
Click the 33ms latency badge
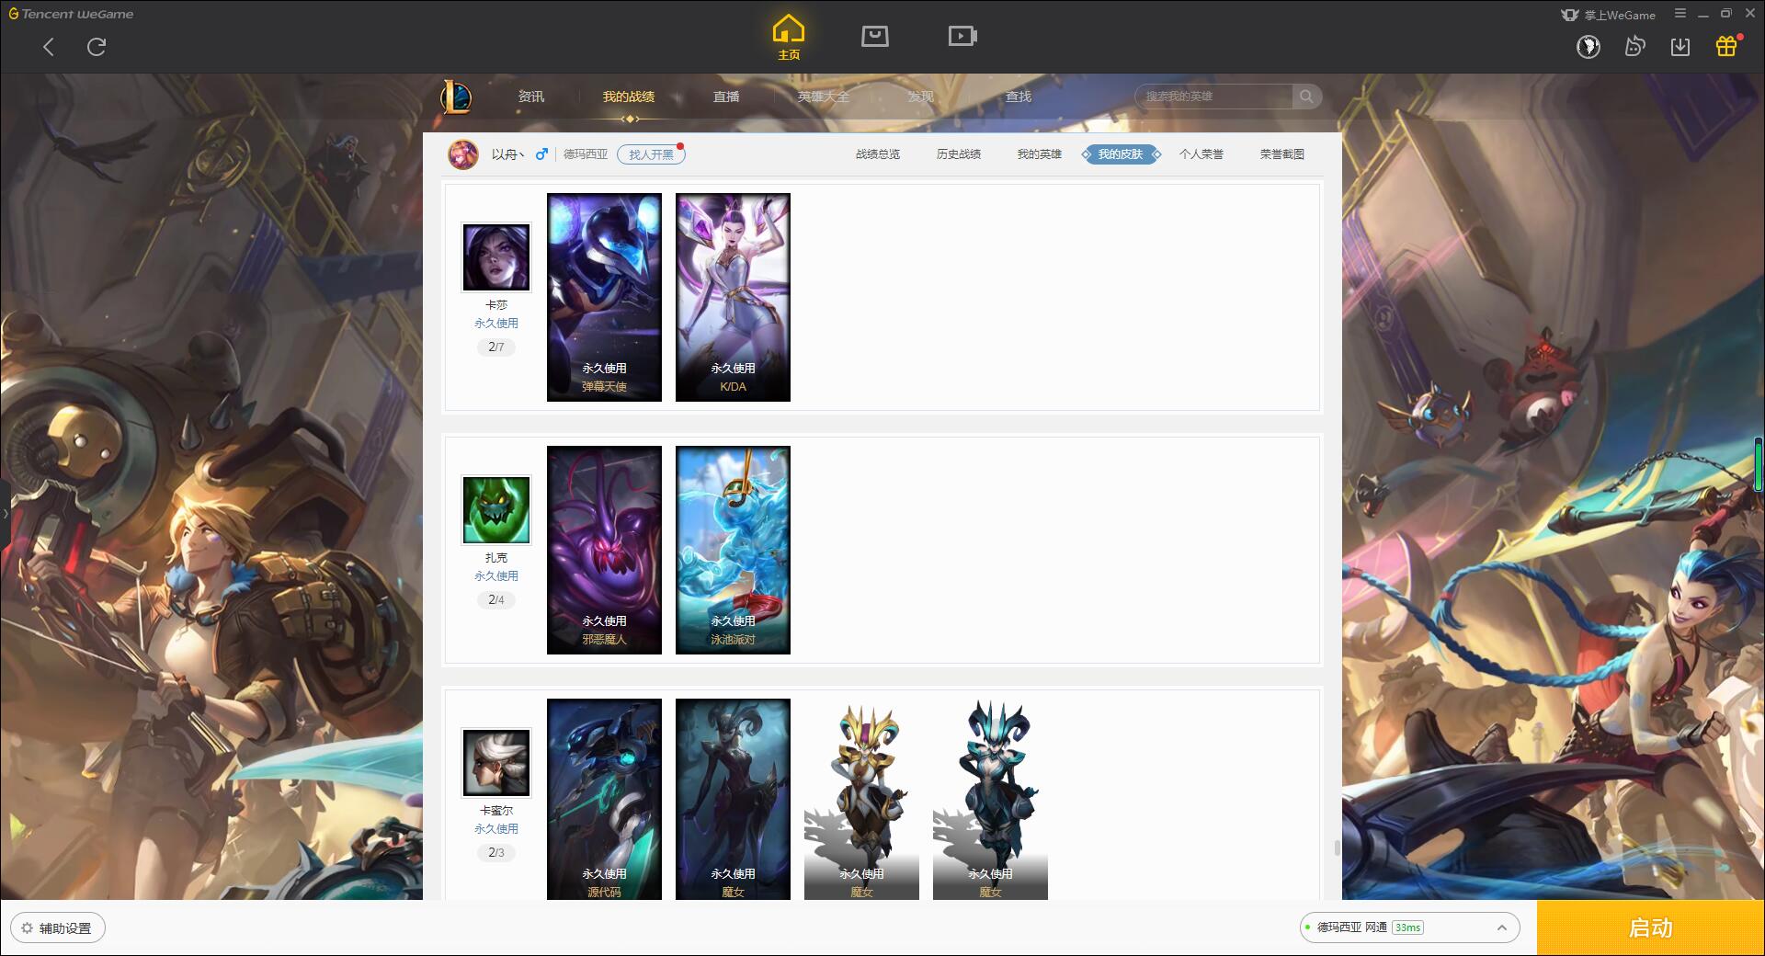pos(1407,928)
